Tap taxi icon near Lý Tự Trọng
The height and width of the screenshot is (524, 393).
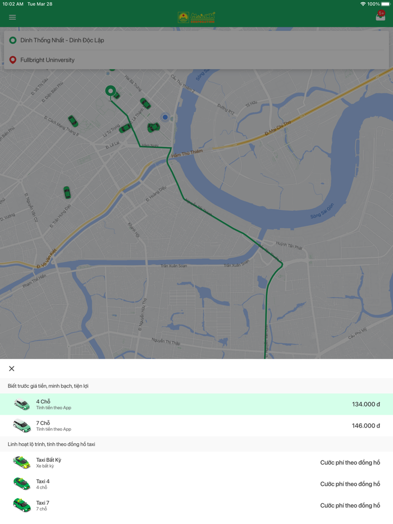tap(125, 128)
